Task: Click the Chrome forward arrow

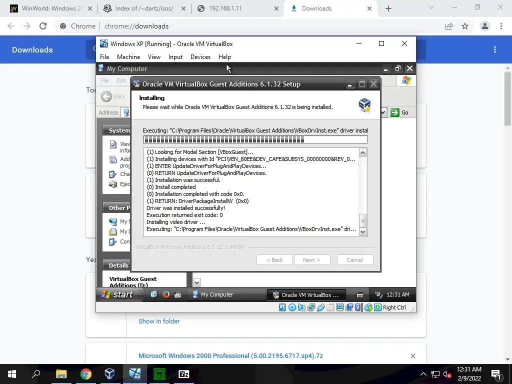Action: [27, 26]
